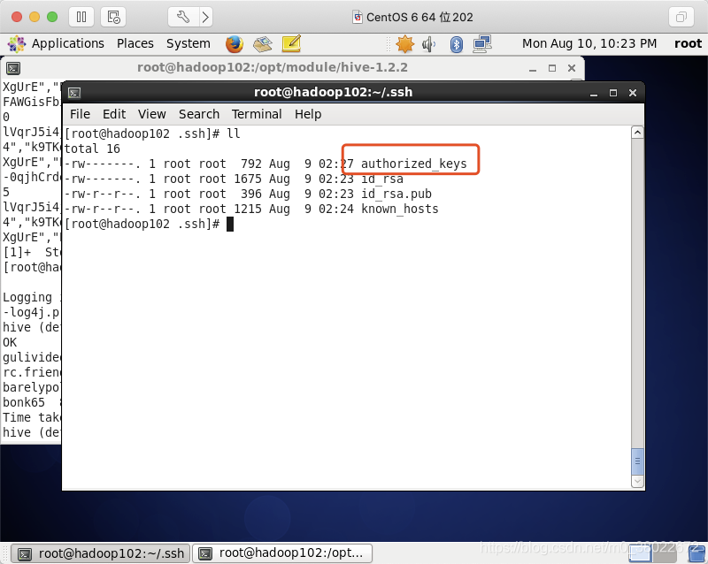Open the View menu in terminal
The image size is (708, 564).
pyautogui.click(x=152, y=114)
